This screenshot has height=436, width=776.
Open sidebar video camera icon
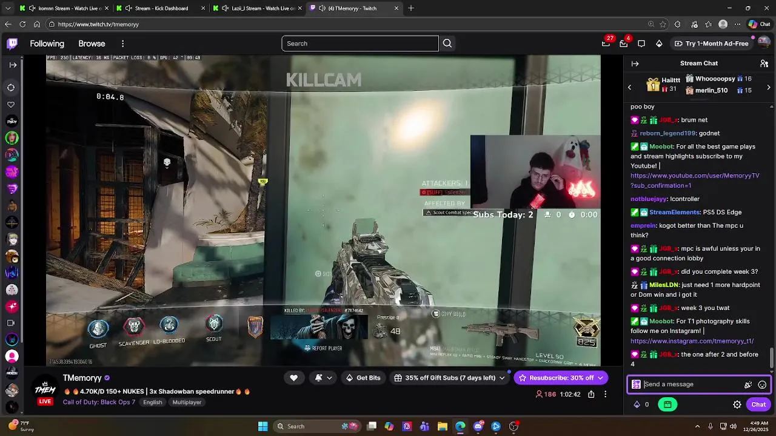pos(11,323)
